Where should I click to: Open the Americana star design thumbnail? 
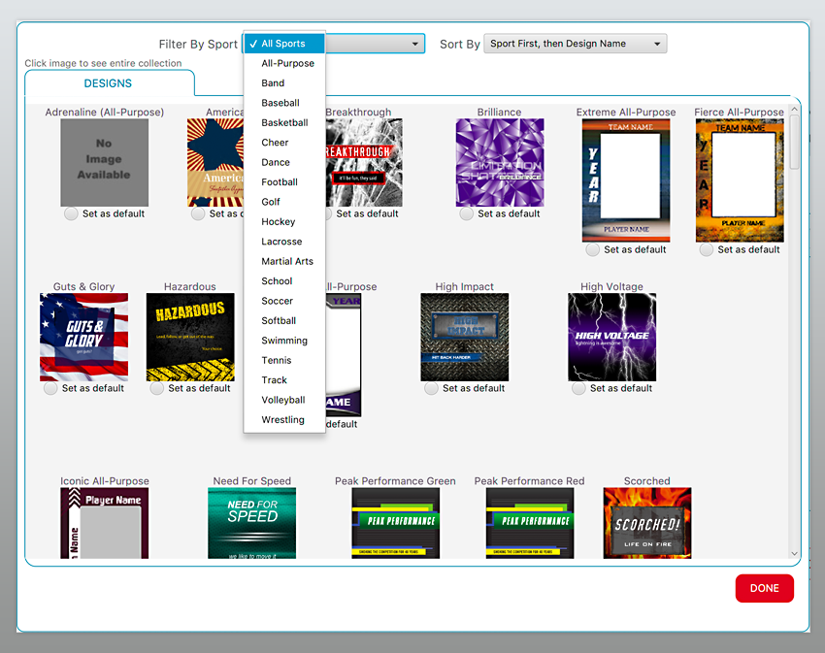pyautogui.click(x=215, y=163)
